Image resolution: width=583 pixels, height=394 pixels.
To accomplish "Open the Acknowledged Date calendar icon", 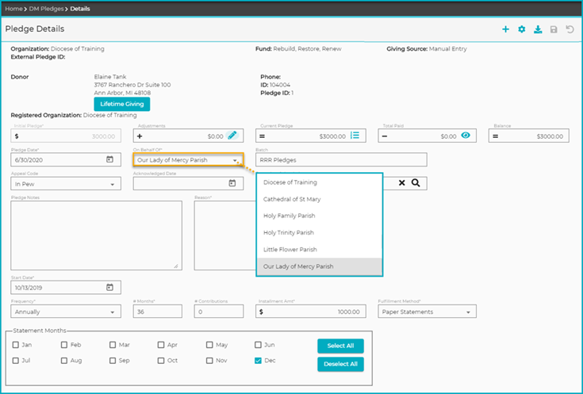I will (x=232, y=183).
